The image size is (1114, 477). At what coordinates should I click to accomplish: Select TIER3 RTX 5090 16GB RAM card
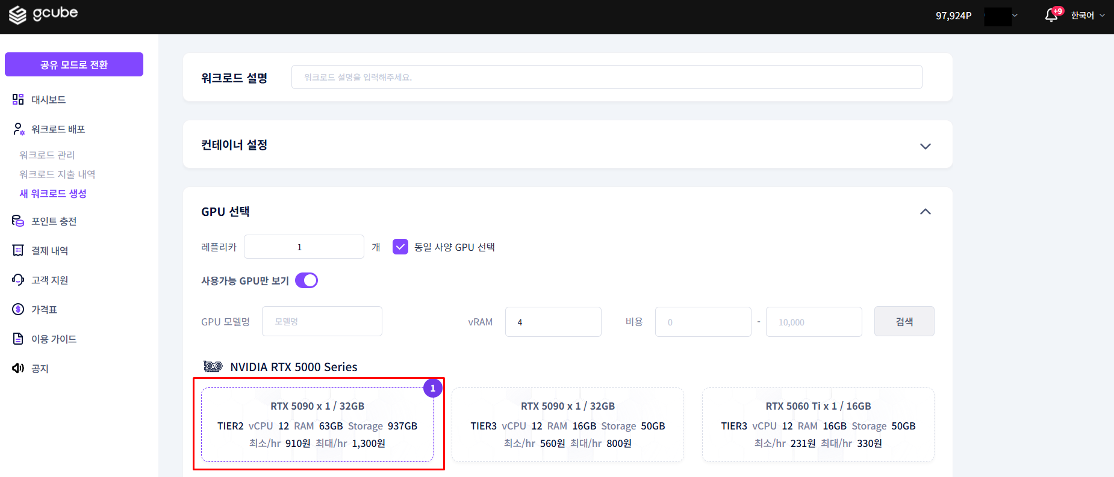click(568, 425)
